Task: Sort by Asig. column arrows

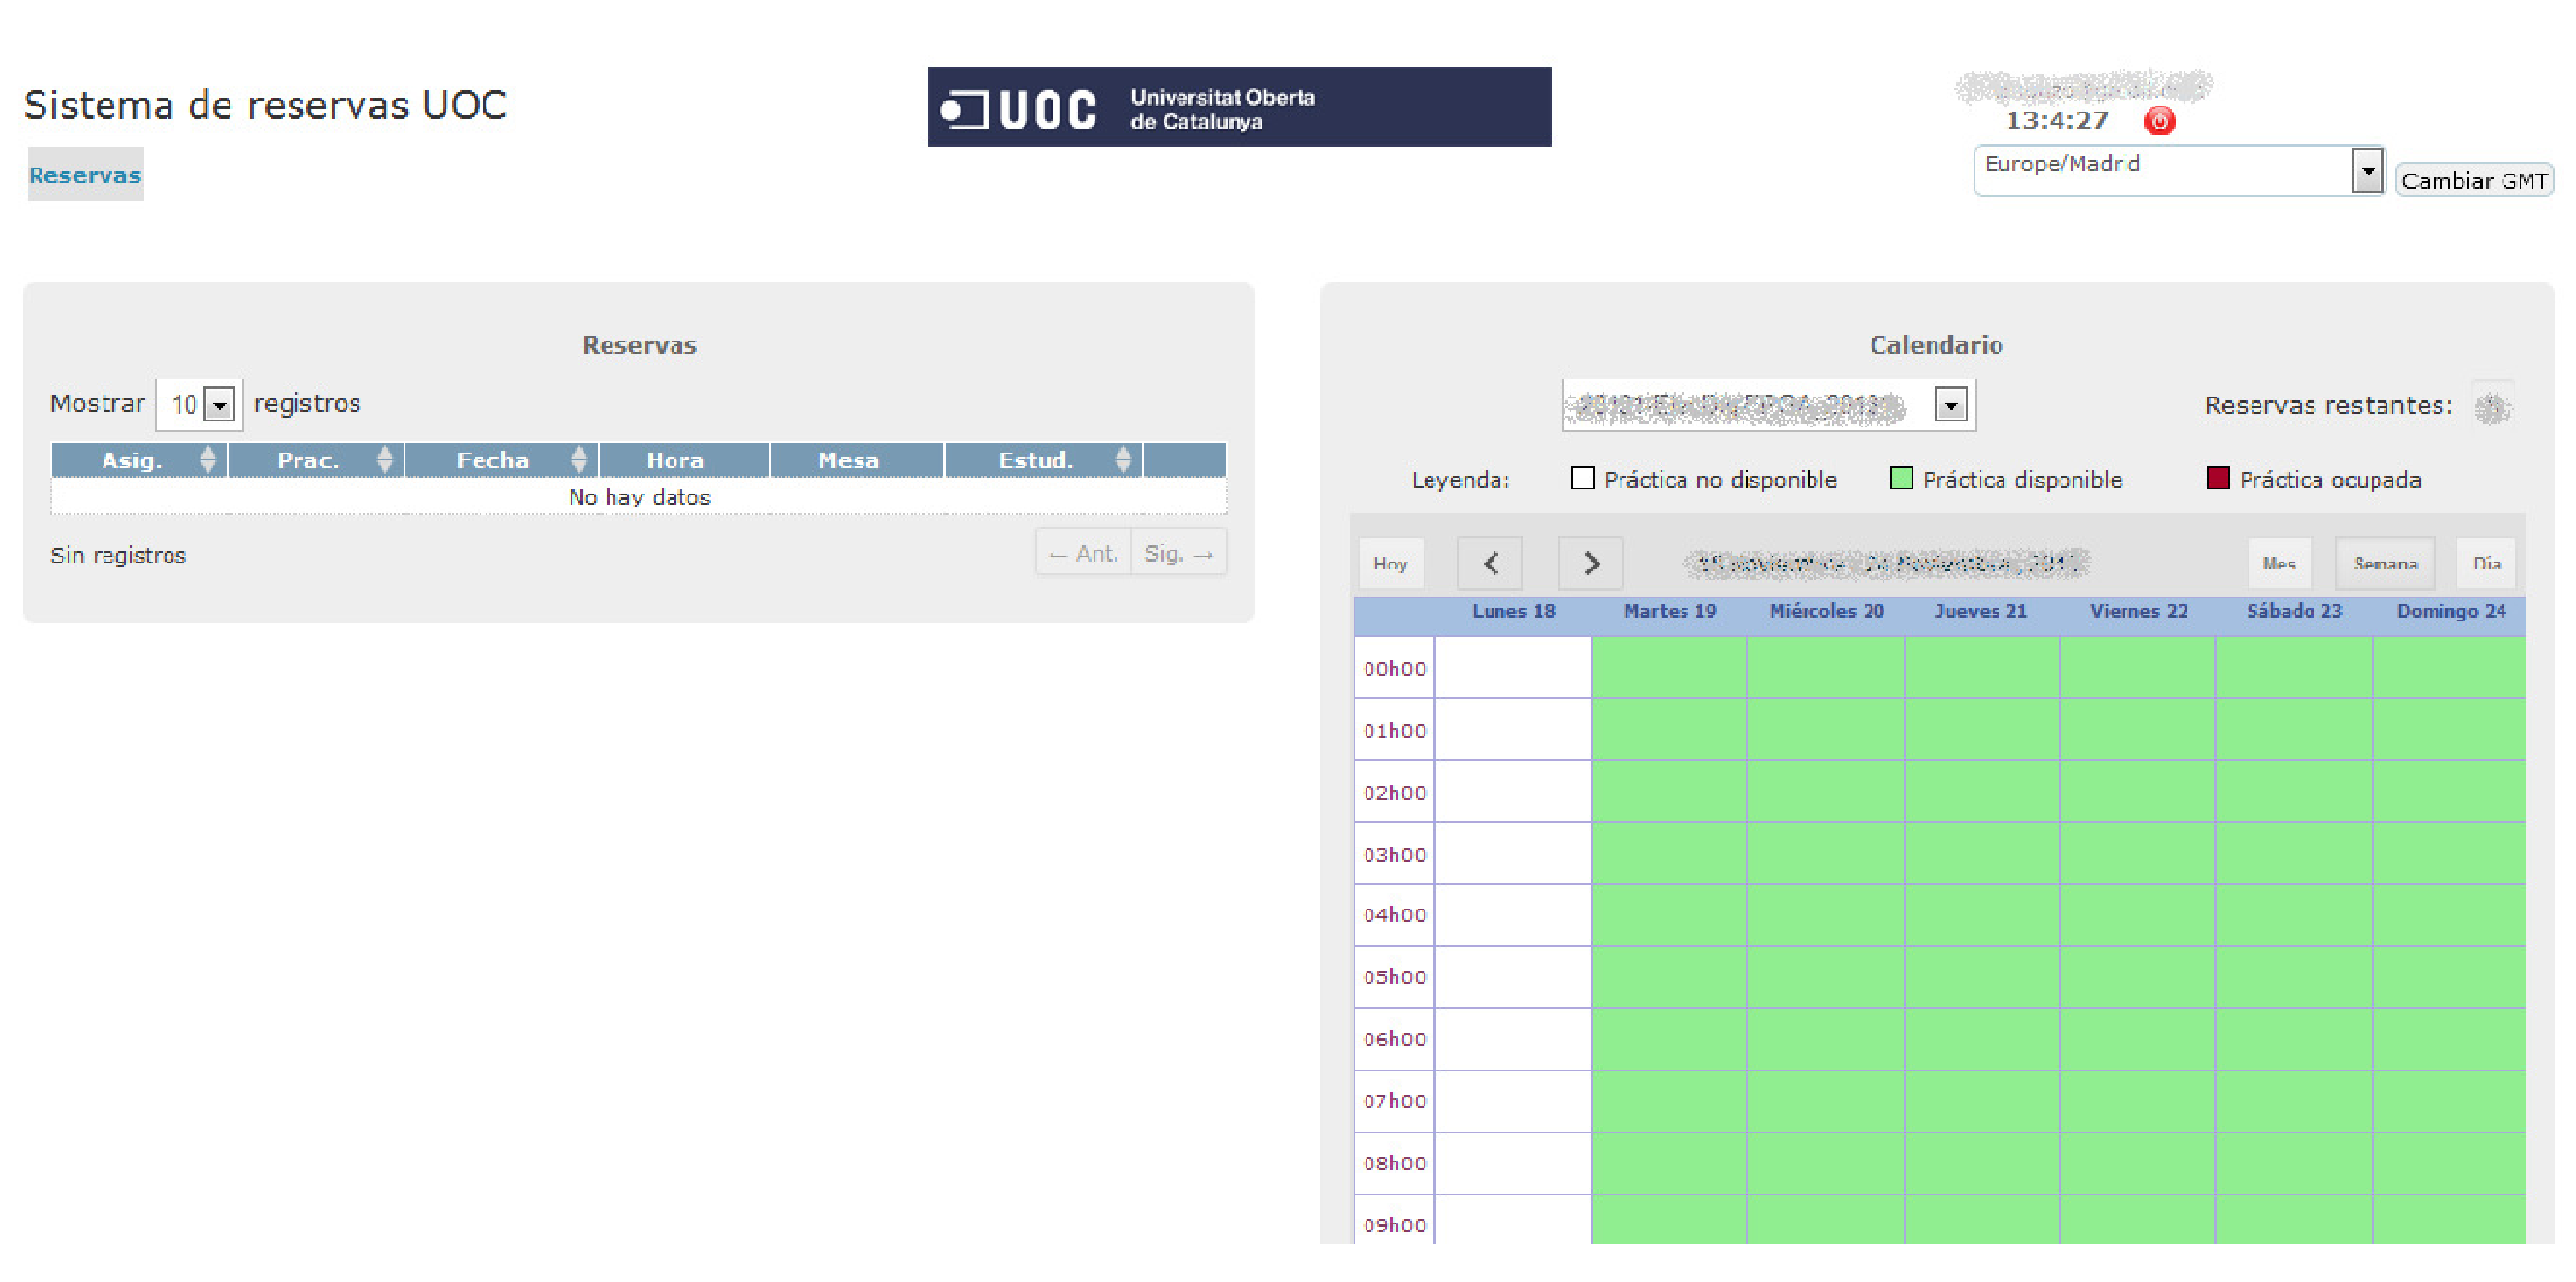Action: click(207, 460)
